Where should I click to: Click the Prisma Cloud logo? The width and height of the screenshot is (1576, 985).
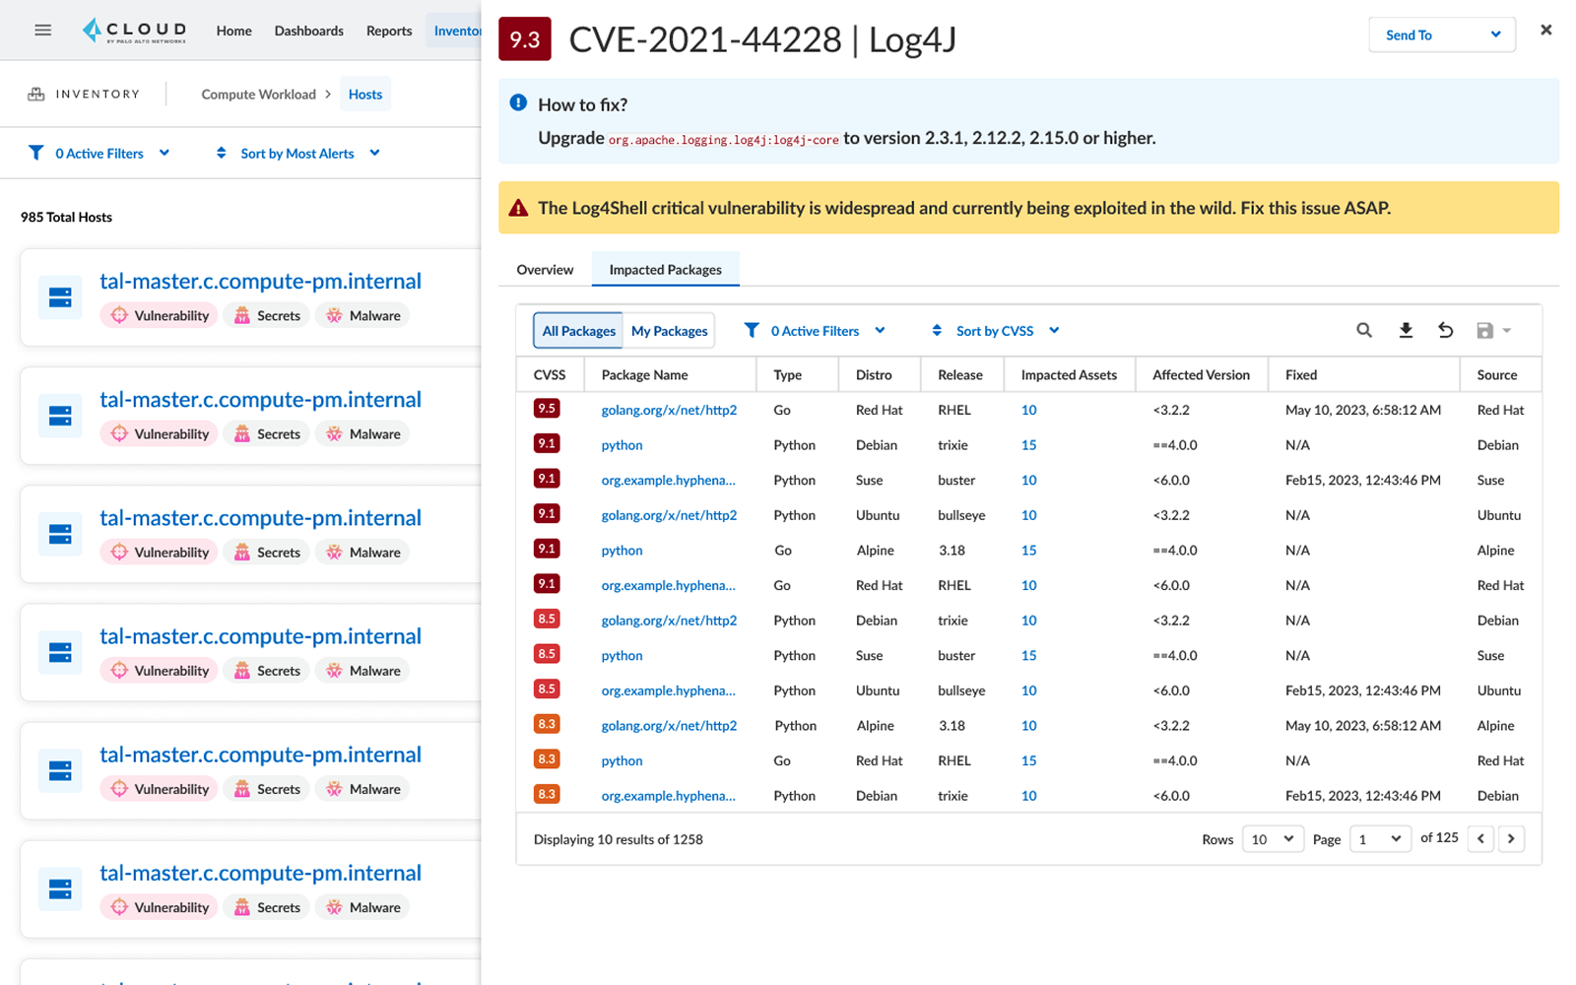click(134, 31)
